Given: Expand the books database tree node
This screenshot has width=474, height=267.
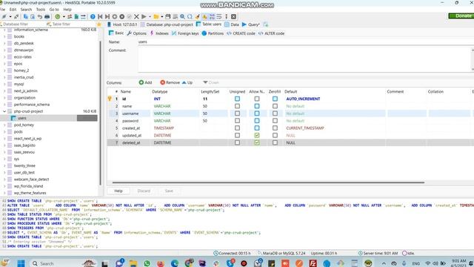Looking at the screenshot, I should (4, 36).
